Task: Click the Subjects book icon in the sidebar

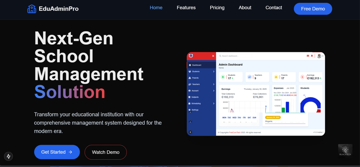Action: (x=189, y=97)
